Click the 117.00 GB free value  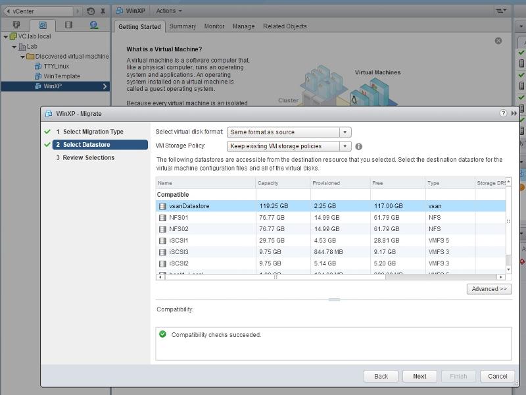[388, 206]
